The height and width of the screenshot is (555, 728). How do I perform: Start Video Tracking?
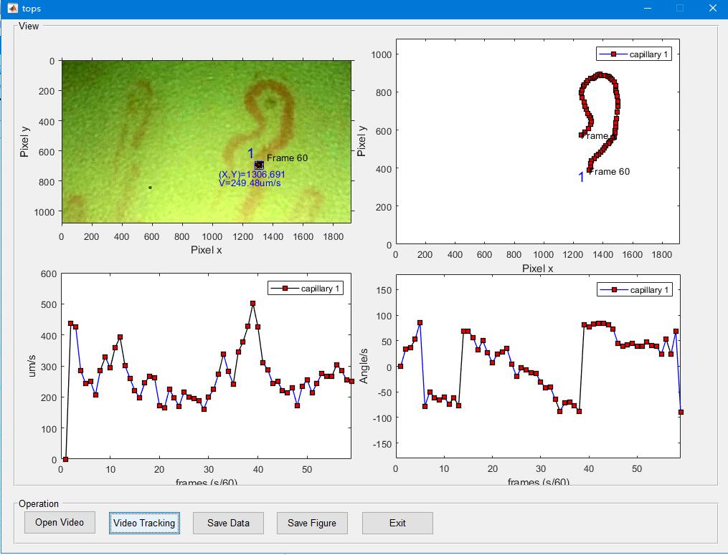coord(144,523)
